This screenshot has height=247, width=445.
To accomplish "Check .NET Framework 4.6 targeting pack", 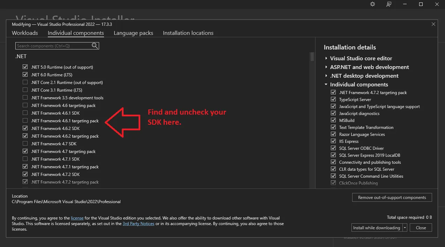I will 25,105.
